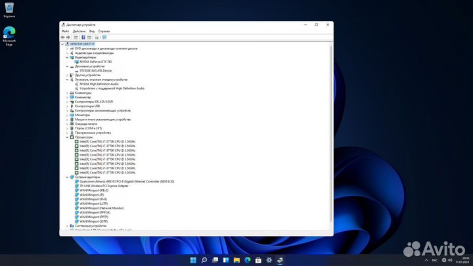
Task: Select WAN Miniport (IKEv2) entry
Action: pyautogui.click(x=94, y=190)
